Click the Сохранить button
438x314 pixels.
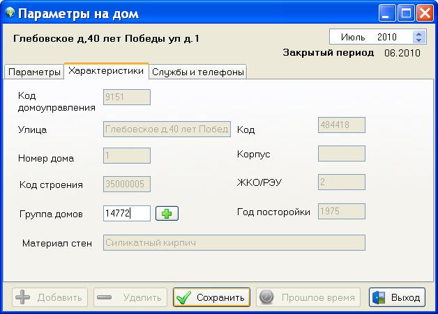tap(211, 297)
